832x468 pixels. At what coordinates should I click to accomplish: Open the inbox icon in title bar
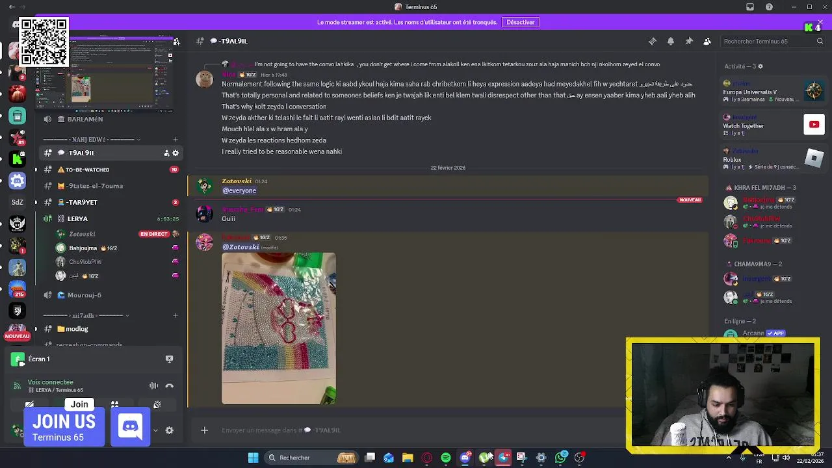(750, 7)
